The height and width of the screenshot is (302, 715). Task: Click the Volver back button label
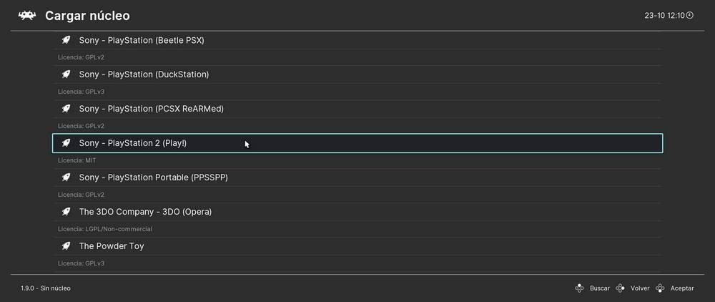640,288
